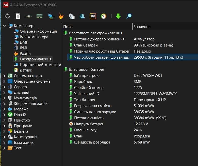Click the Windows logo Операційна система icon
The width and height of the screenshot is (198, 166).
(10, 81)
